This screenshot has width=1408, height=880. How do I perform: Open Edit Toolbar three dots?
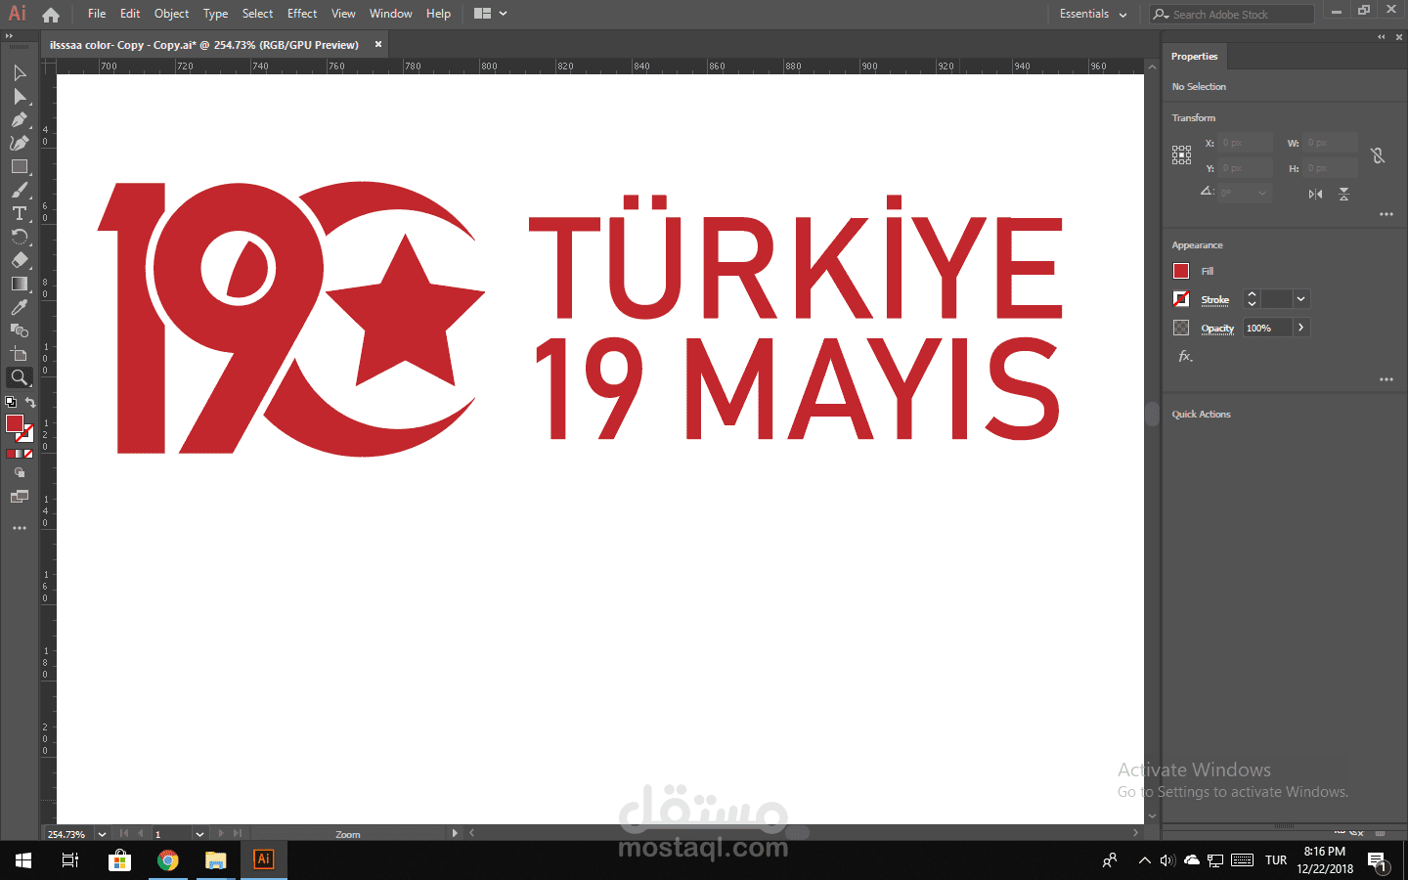point(20,528)
